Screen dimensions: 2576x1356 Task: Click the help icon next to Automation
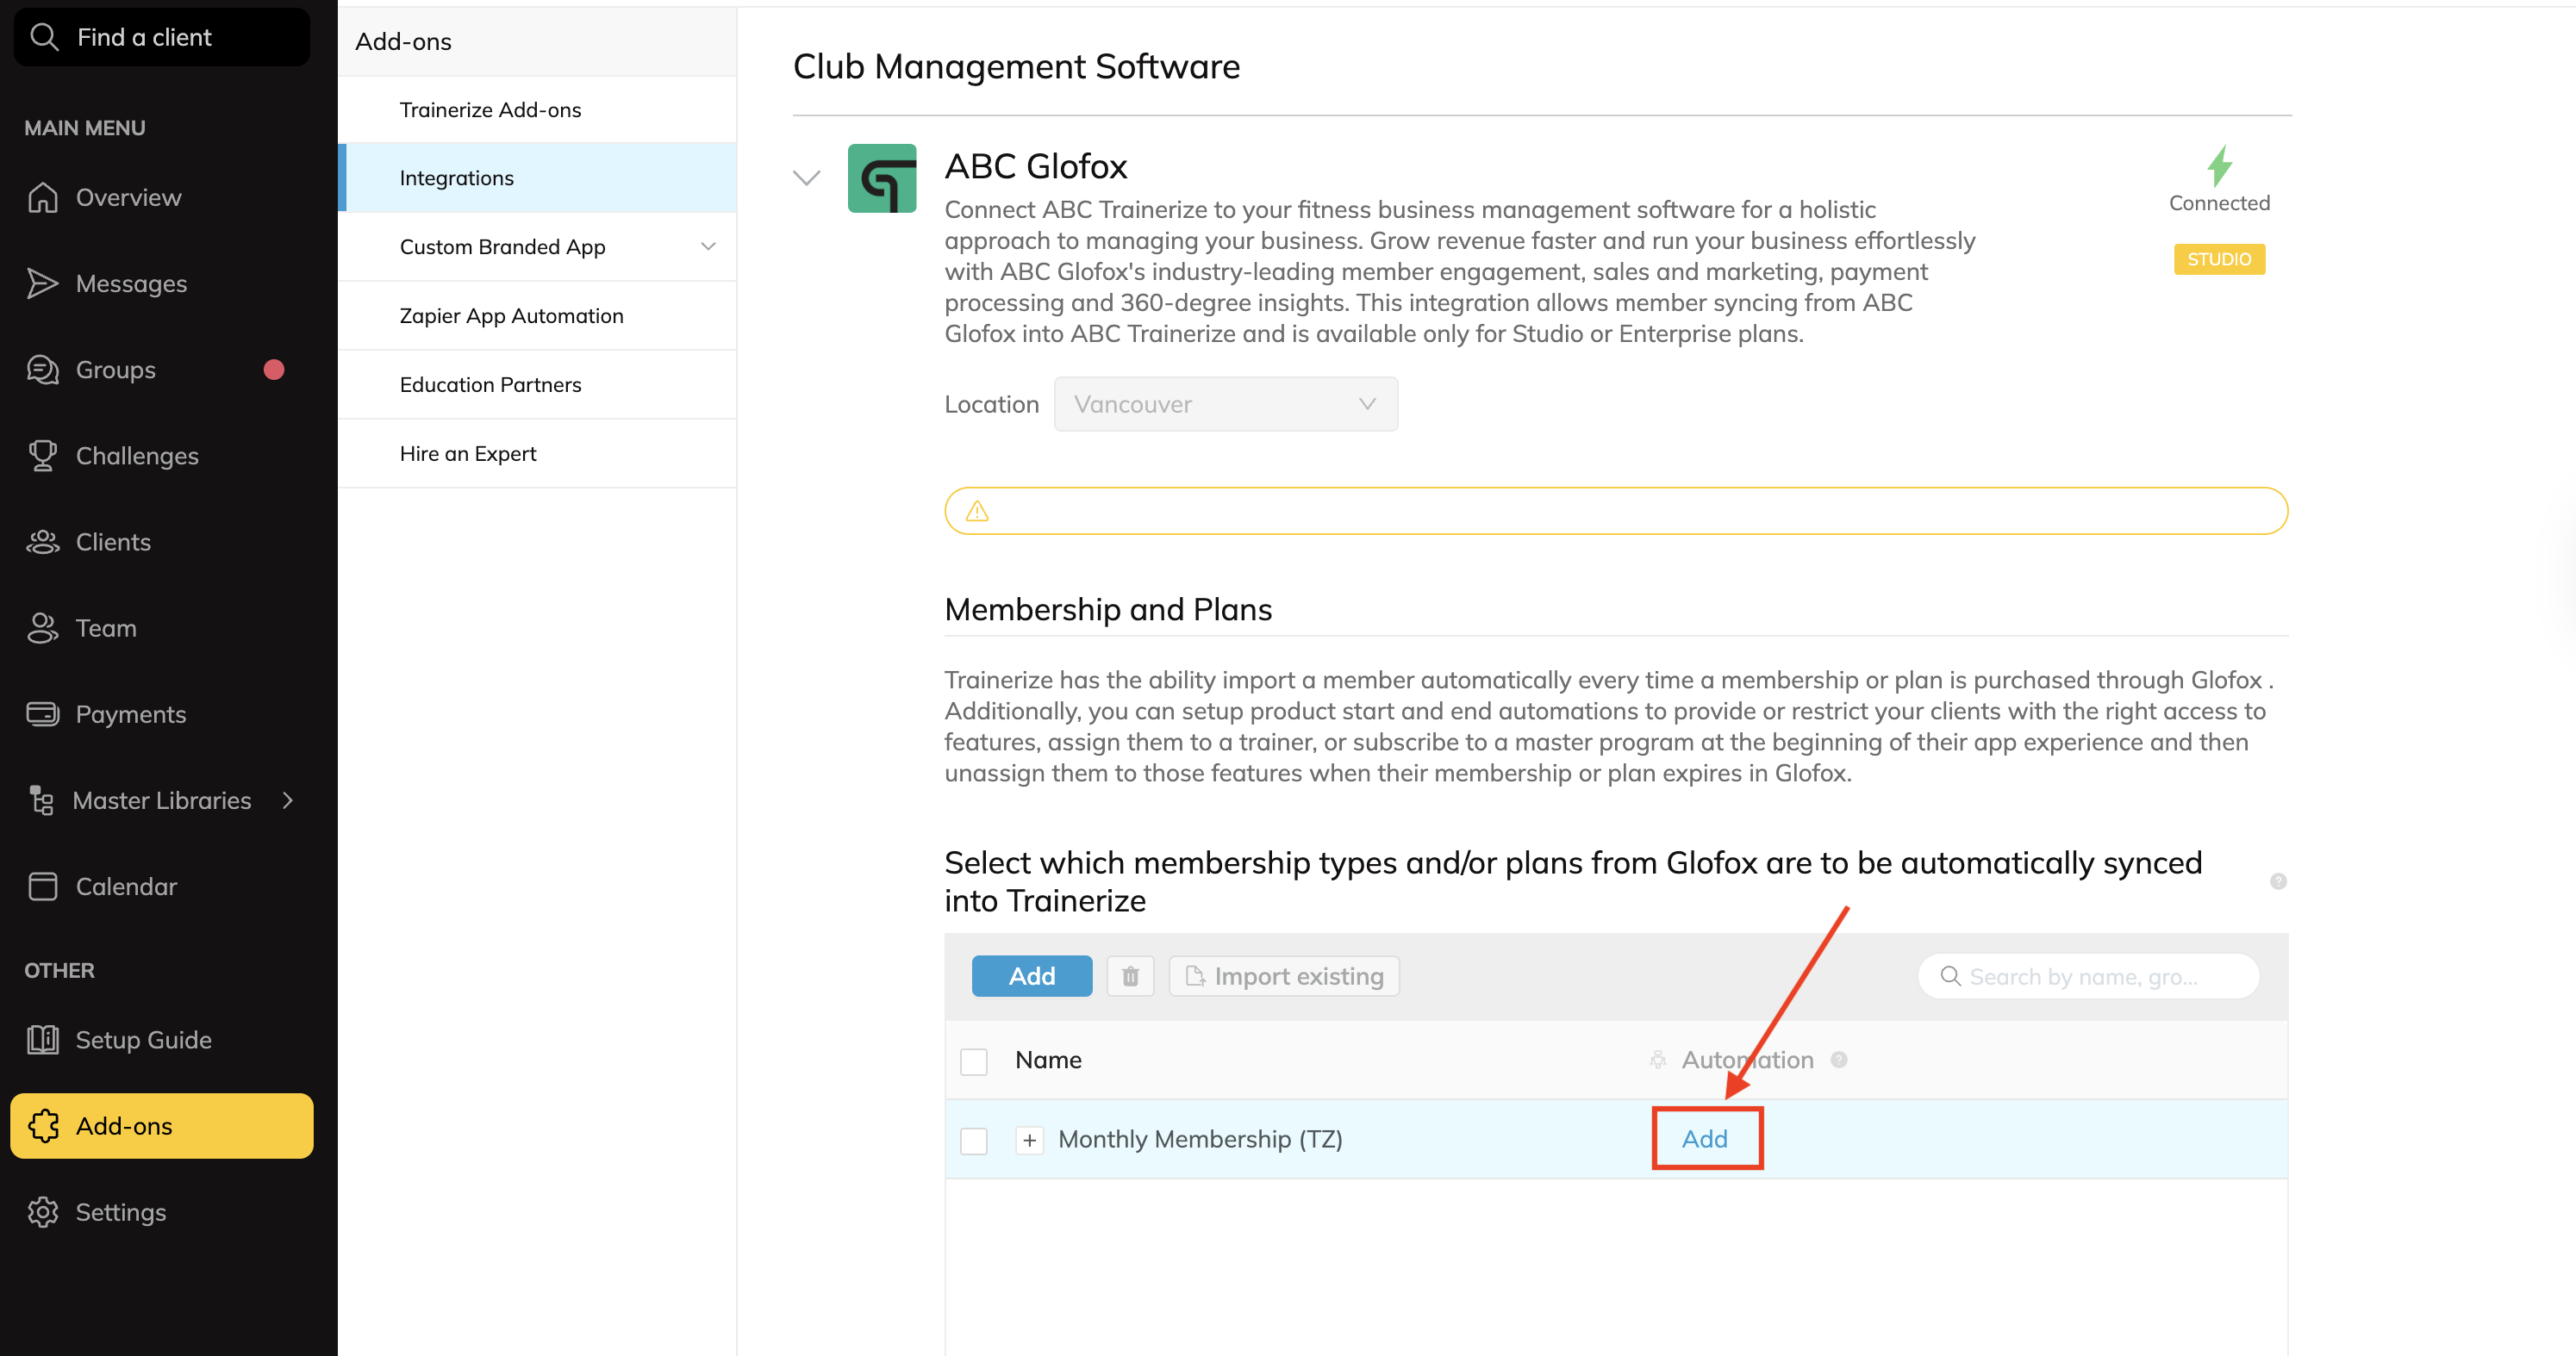click(1839, 1060)
